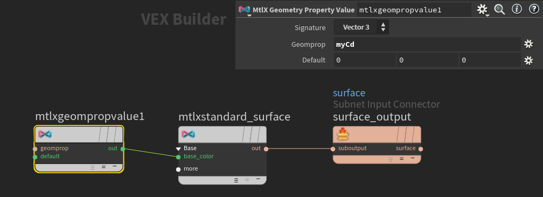Click the first Default value field

point(365,60)
